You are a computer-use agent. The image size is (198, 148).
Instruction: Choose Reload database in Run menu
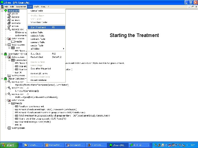coord(46,80)
